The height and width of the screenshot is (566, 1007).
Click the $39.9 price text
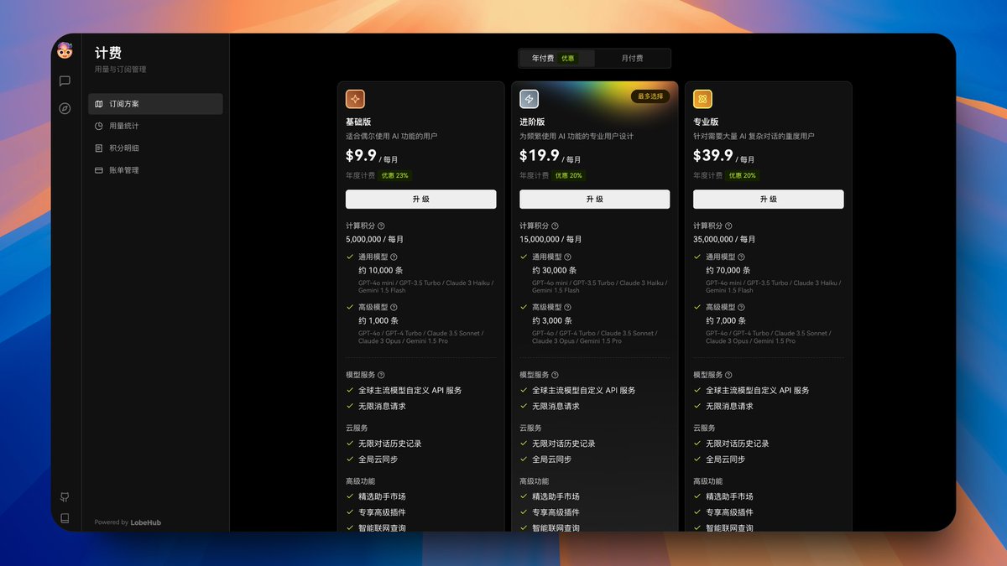712,155
